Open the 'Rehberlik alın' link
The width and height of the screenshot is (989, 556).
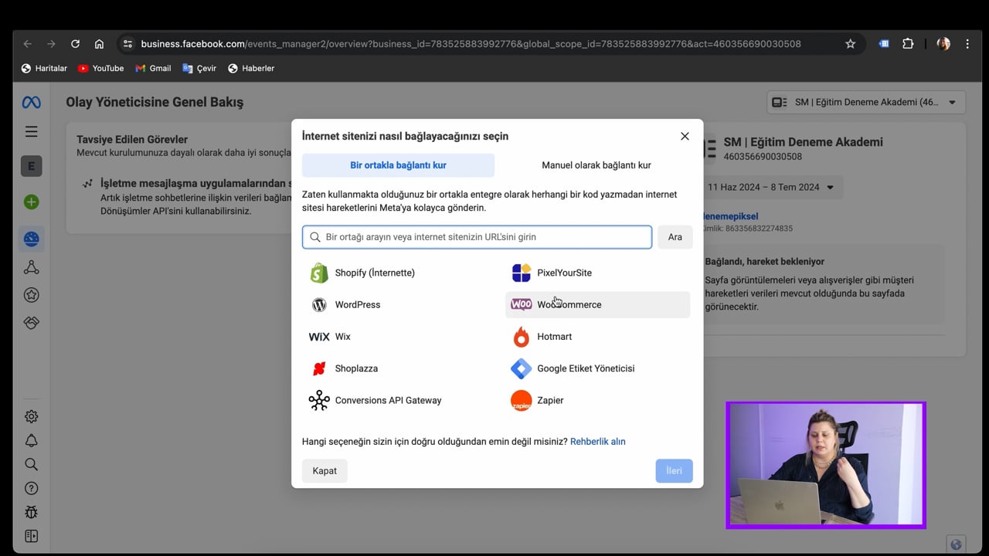coord(597,442)
